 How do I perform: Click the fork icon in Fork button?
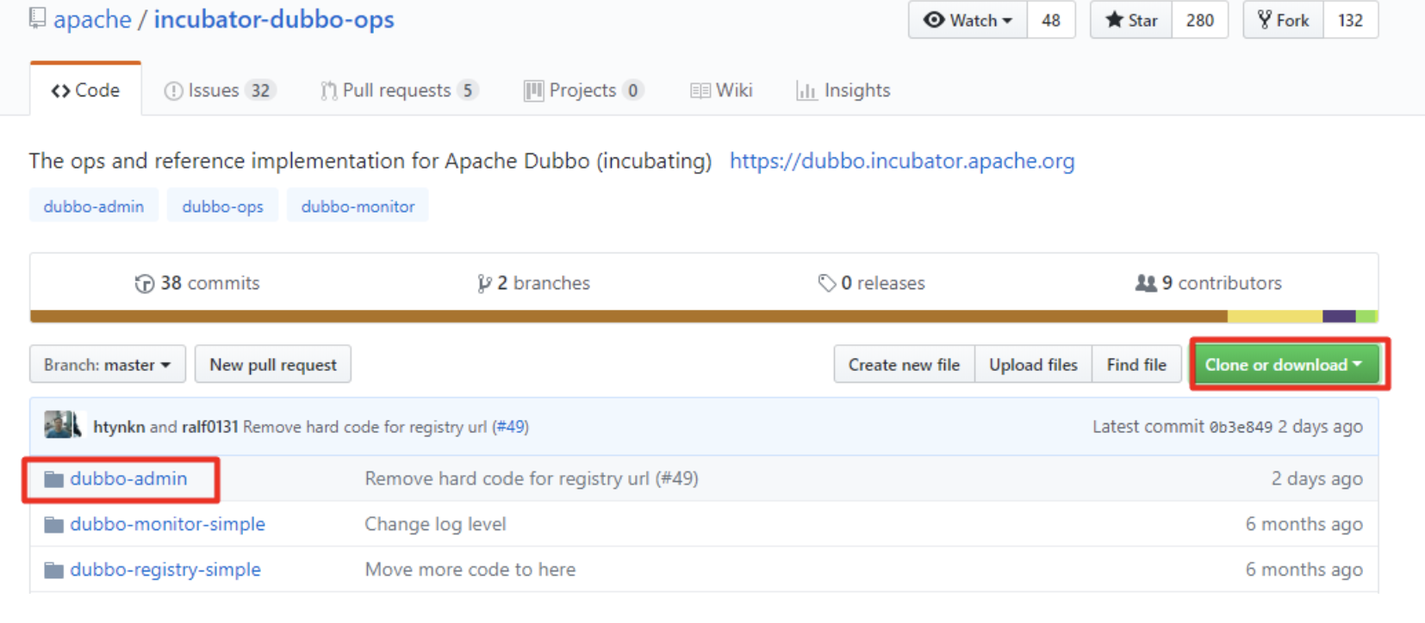[1265, 20]
